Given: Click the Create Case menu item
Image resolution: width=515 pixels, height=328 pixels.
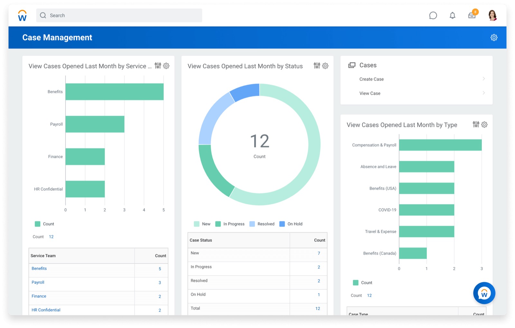Looking at the screenshot, I should coord(371,79).
